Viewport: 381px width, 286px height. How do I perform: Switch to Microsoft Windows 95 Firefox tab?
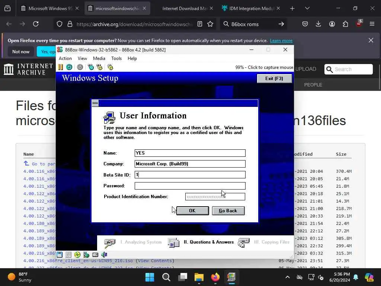click(50, 8)
